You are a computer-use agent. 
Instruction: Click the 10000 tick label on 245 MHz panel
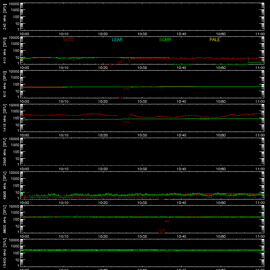point(14,4)
